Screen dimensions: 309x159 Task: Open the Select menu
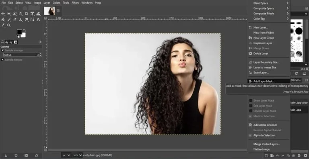(x=19, y=3)
